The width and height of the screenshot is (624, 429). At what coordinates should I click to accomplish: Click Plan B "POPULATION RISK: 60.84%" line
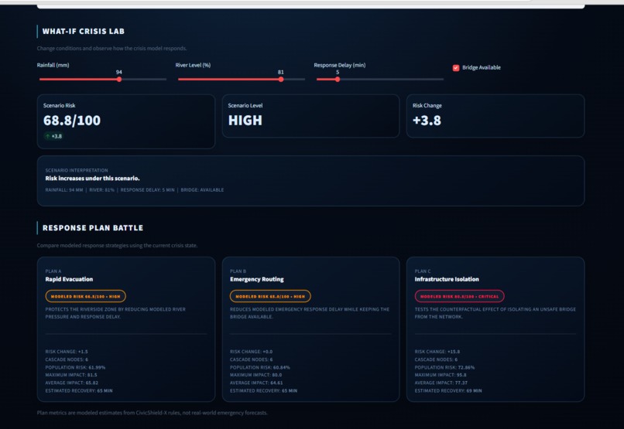260,367
